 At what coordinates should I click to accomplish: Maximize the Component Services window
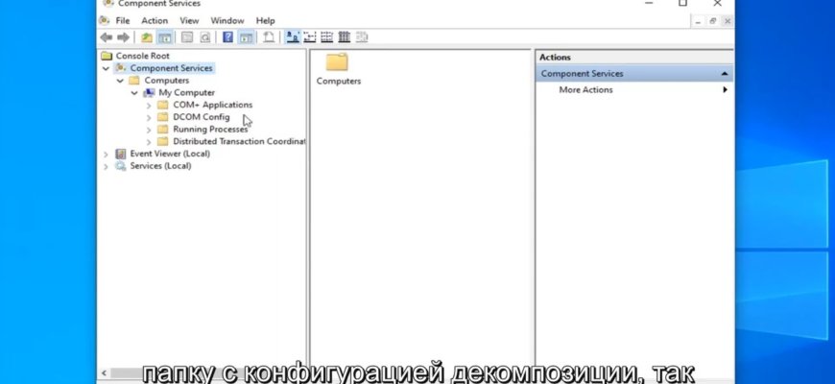point(682,3)
